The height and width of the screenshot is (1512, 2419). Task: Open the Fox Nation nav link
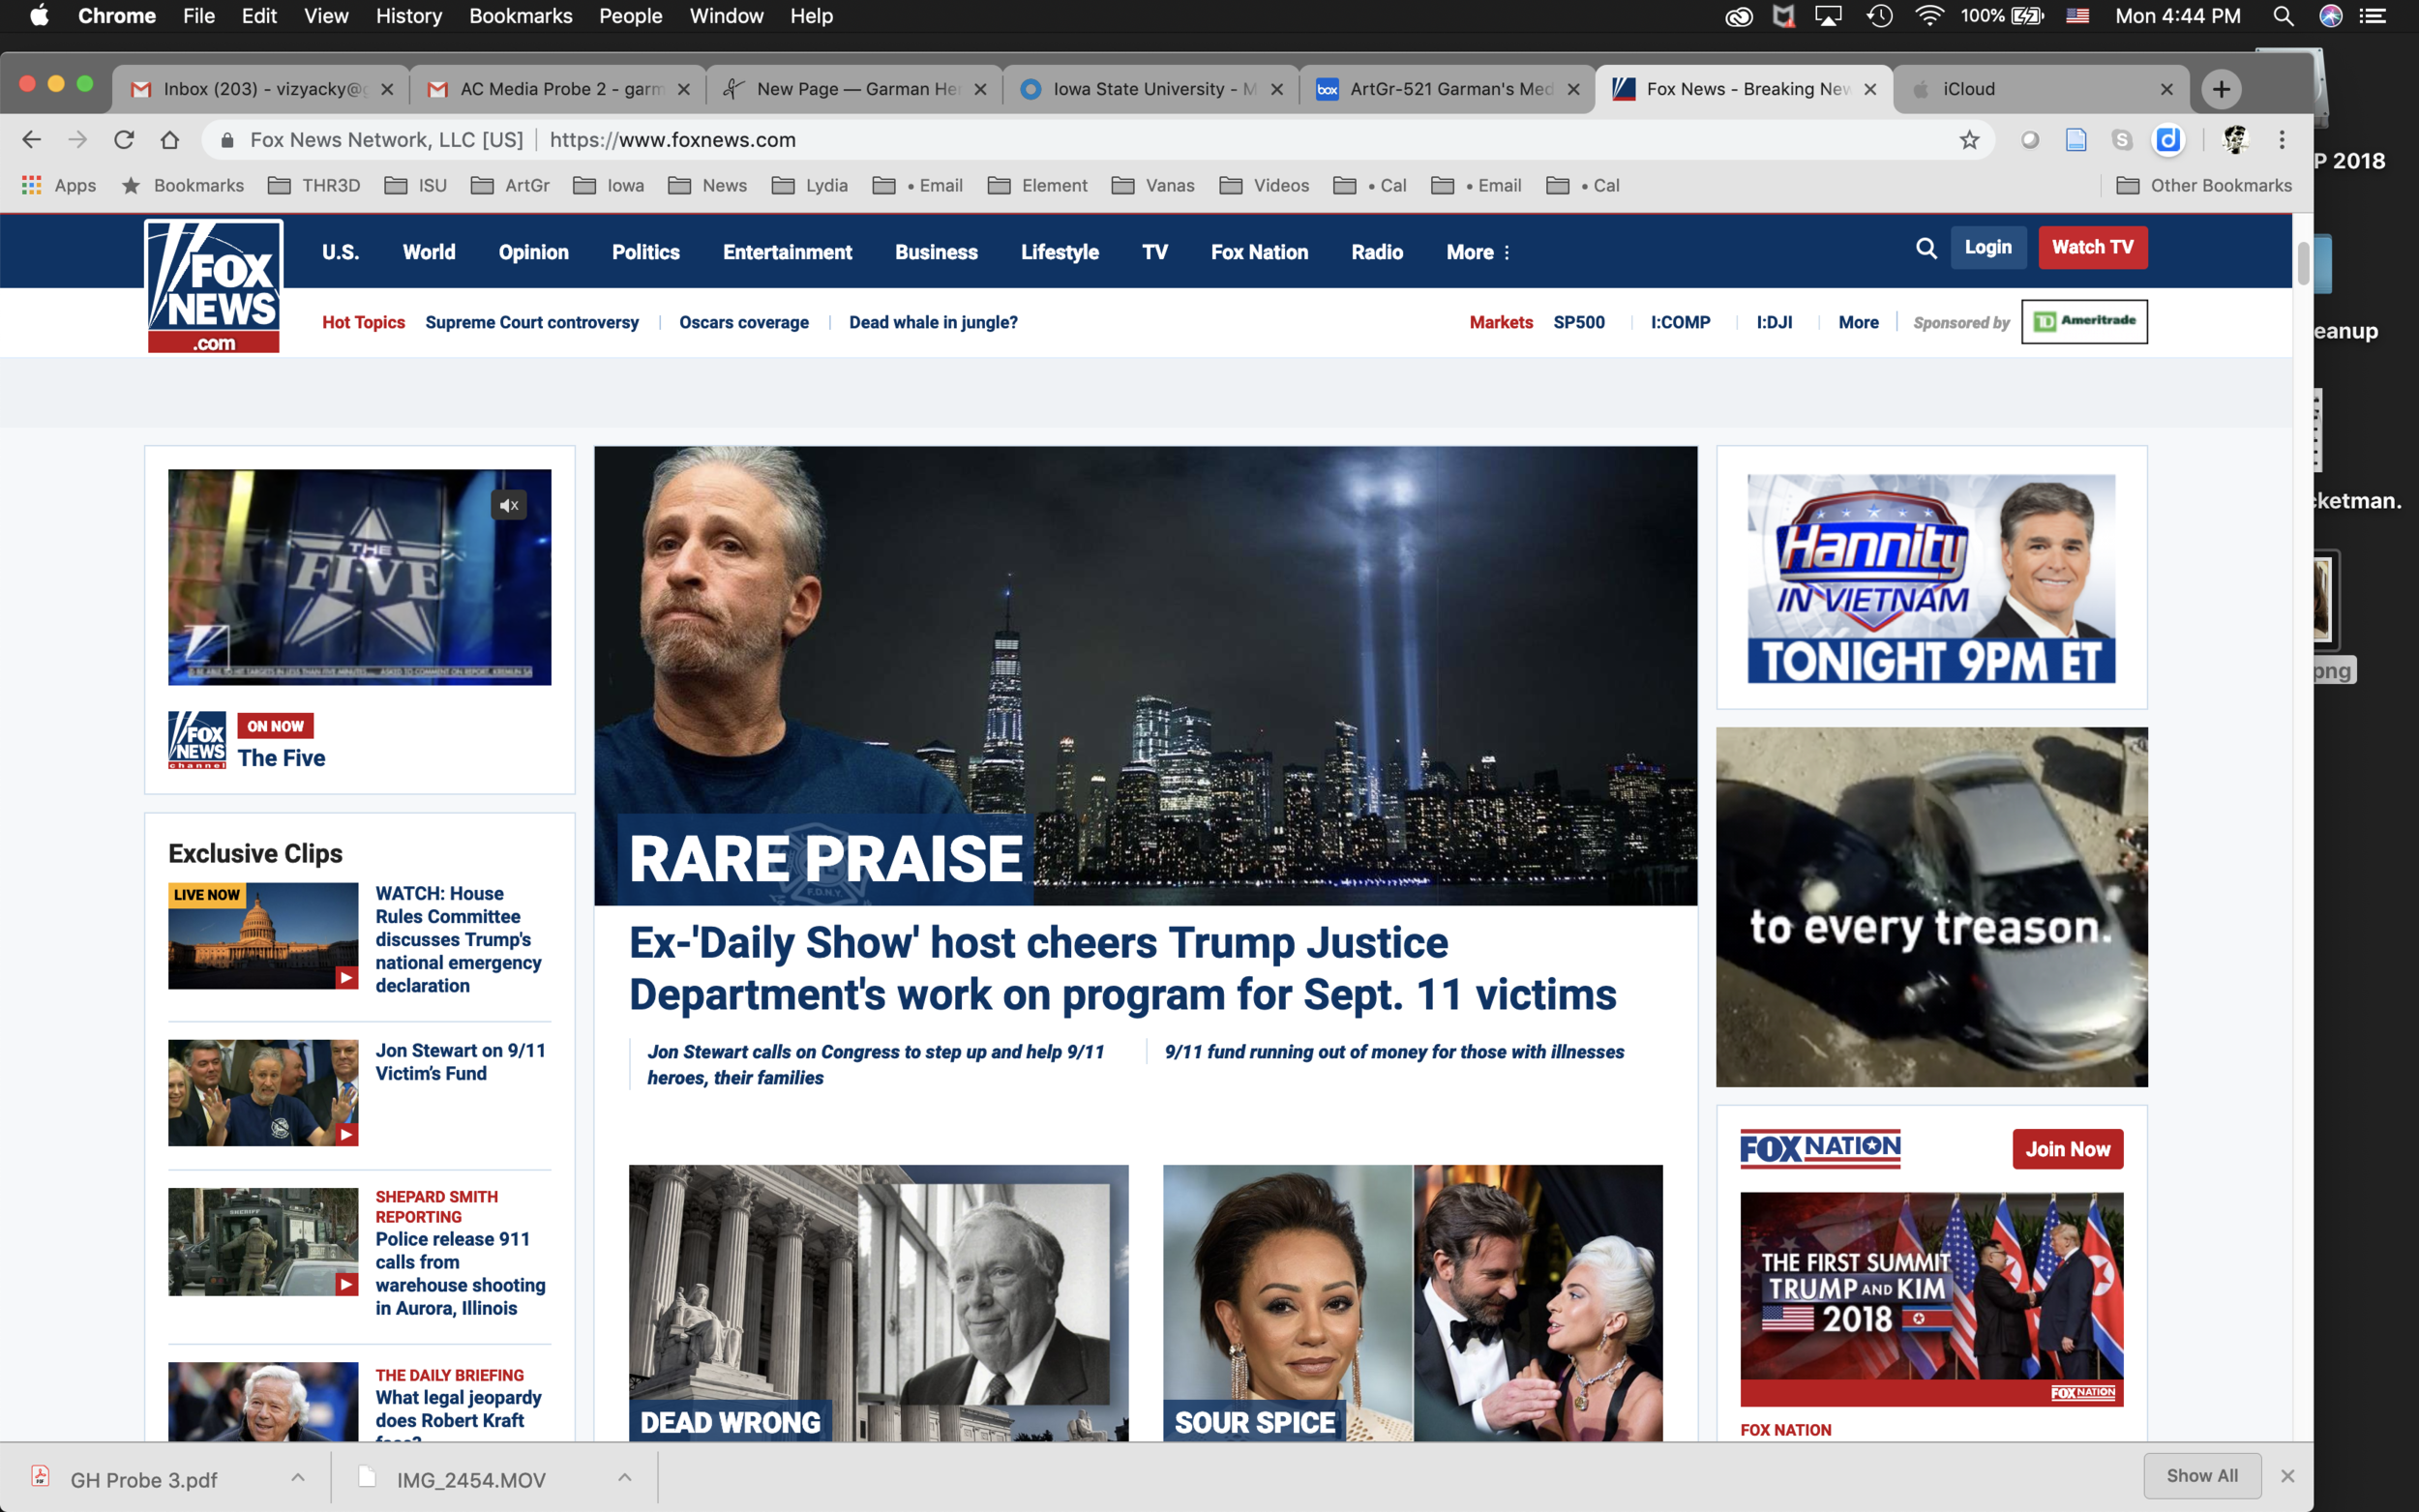(x=1259, y=253)
